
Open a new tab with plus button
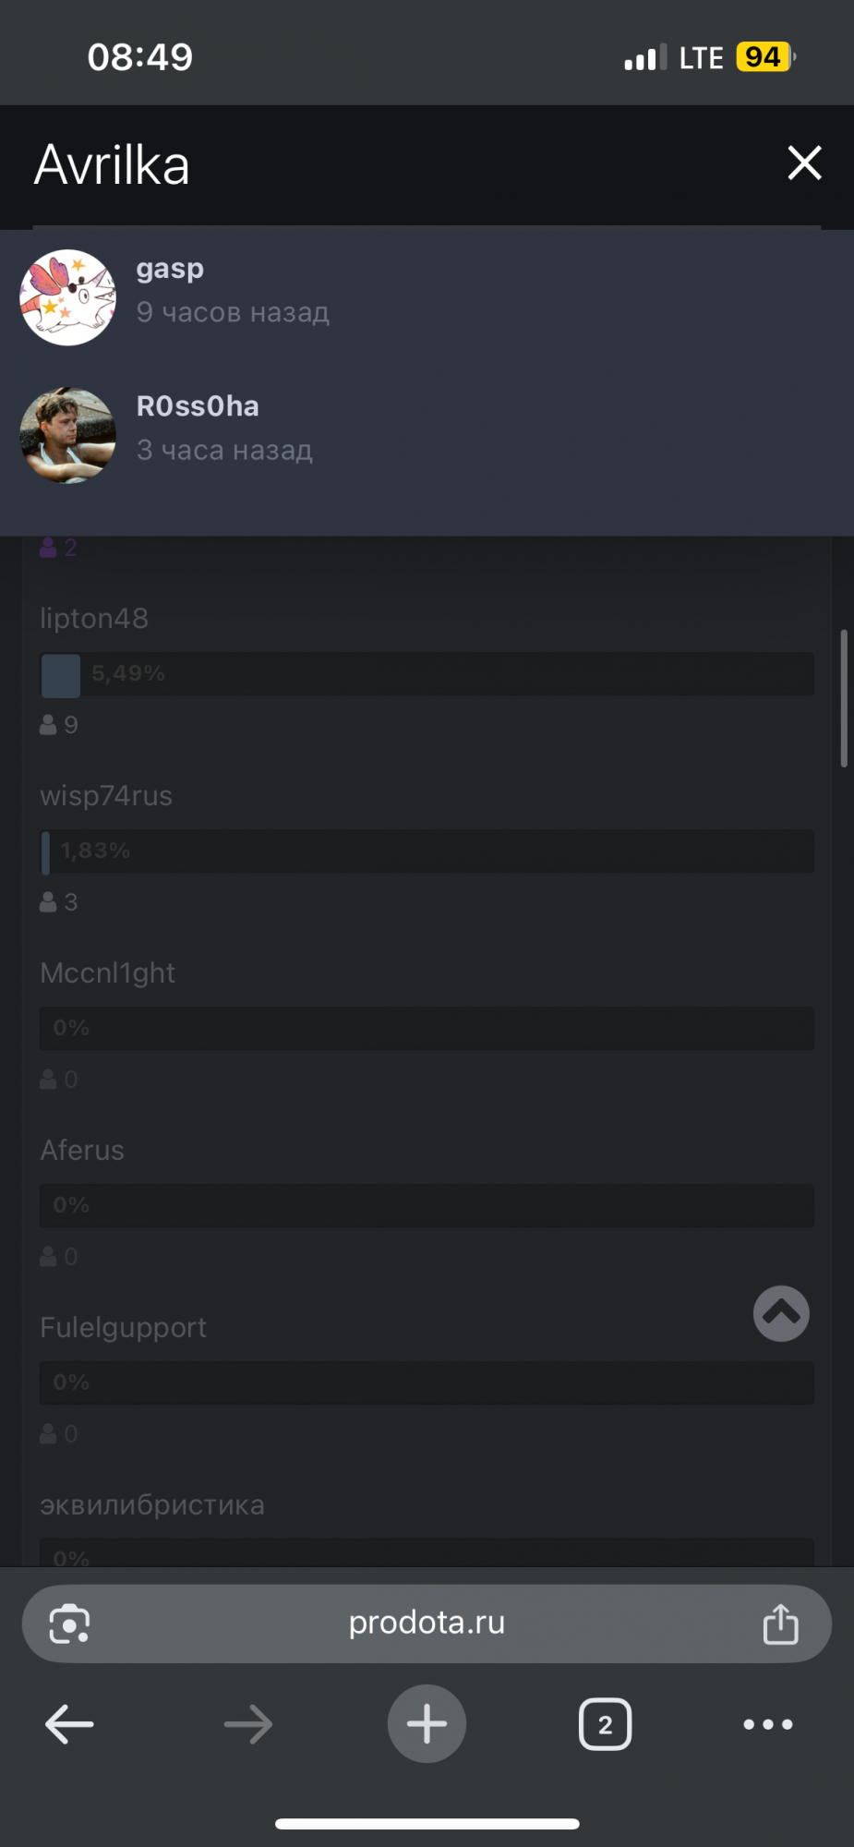pyautogui.click(x=427, y=1724)
